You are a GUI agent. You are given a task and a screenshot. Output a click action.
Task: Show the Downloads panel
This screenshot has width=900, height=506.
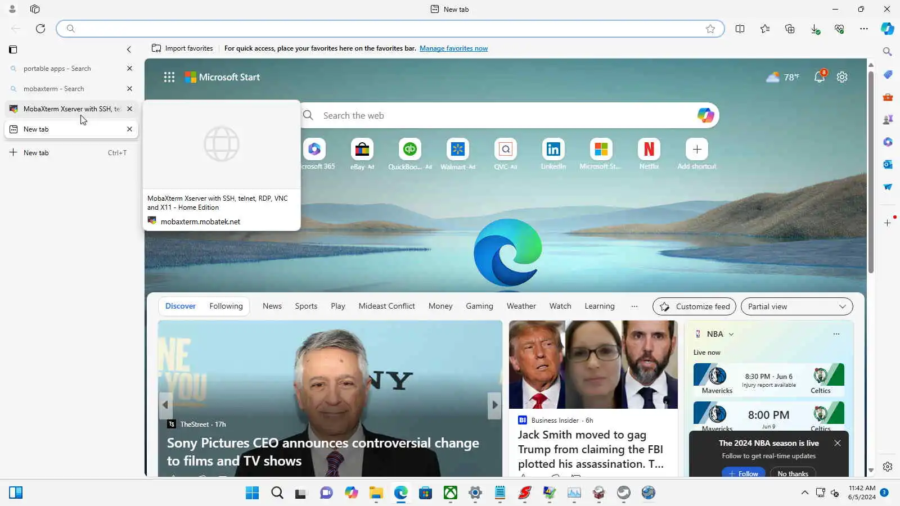tap(814, 29)
